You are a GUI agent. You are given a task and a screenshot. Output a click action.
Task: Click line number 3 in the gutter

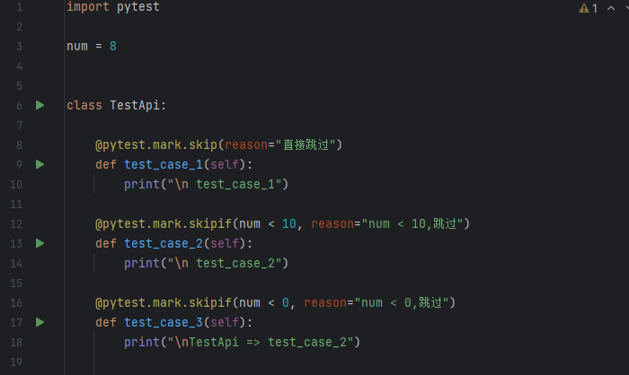[x=19, y=46]
